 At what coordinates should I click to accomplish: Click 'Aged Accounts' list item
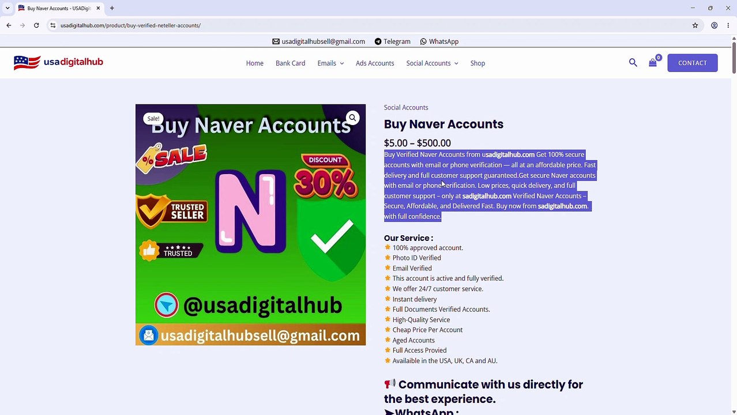(413, 340)
